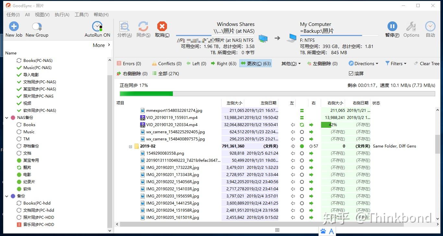
Task: Open the 帮助(H) menu
Action: (101, 15)
